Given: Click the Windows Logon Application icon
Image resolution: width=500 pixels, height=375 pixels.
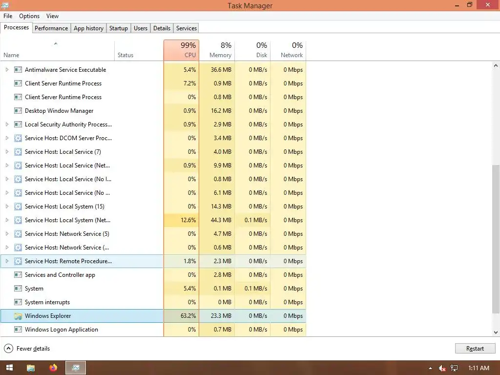Looking at the screenshot, I should click(x=18, y=330).
